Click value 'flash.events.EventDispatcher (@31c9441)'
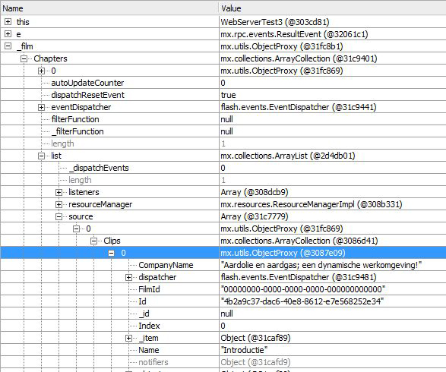The height and width of the screenshot is (372, 446). [x=299, y=107]
